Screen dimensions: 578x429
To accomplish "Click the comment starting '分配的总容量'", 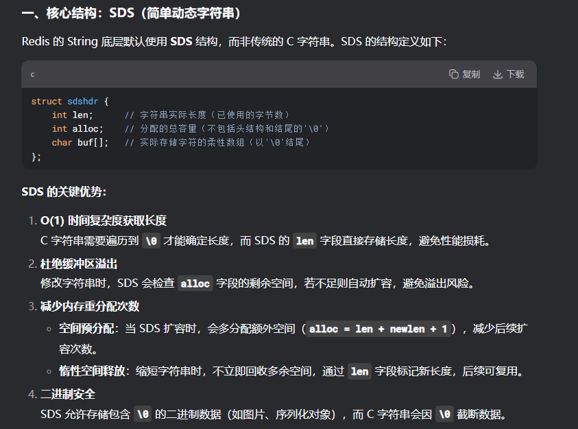I will [234, 129].
